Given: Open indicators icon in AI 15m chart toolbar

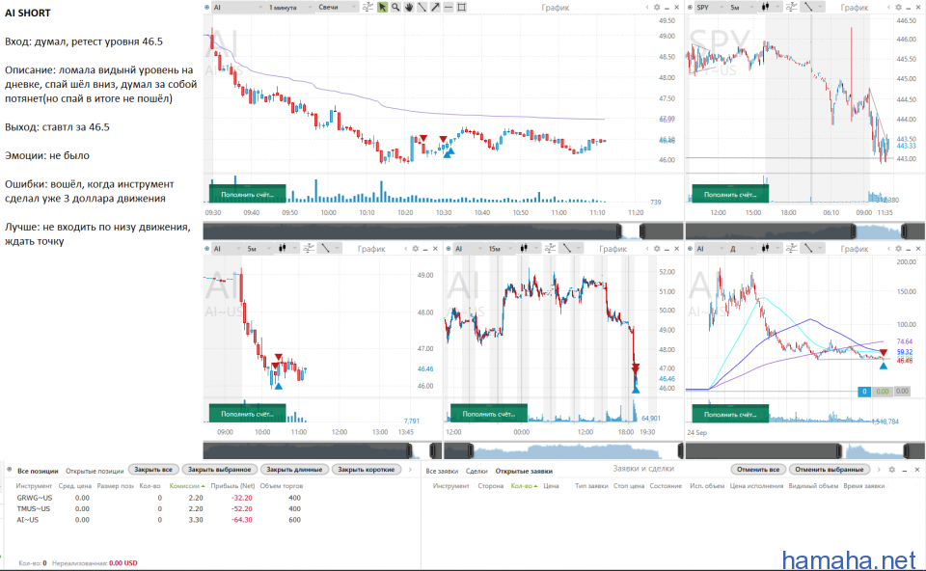Looking at the screenshot, I should point(550,249).
